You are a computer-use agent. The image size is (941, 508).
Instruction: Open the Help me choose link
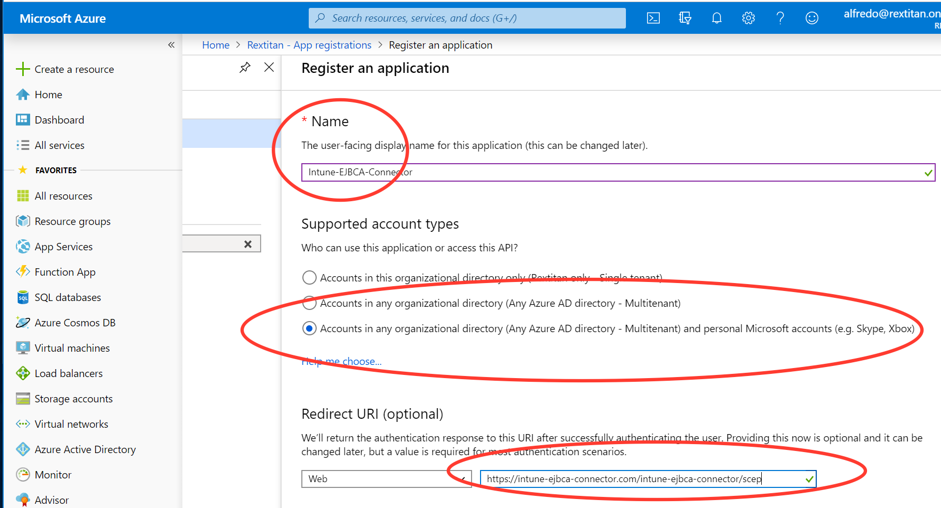click(x=342, y=361)
